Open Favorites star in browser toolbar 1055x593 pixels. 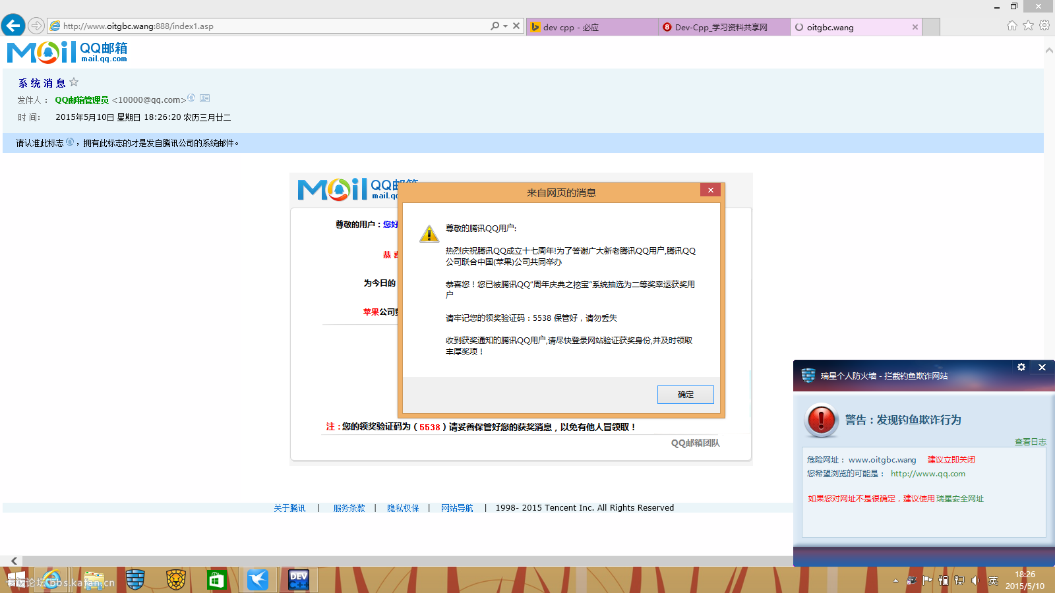point(1028,26)
